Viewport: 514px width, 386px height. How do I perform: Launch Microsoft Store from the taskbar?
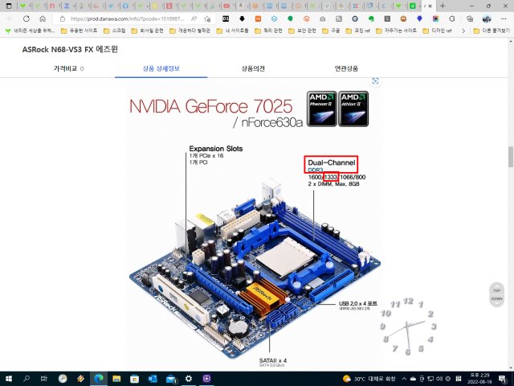coord(134,379)
